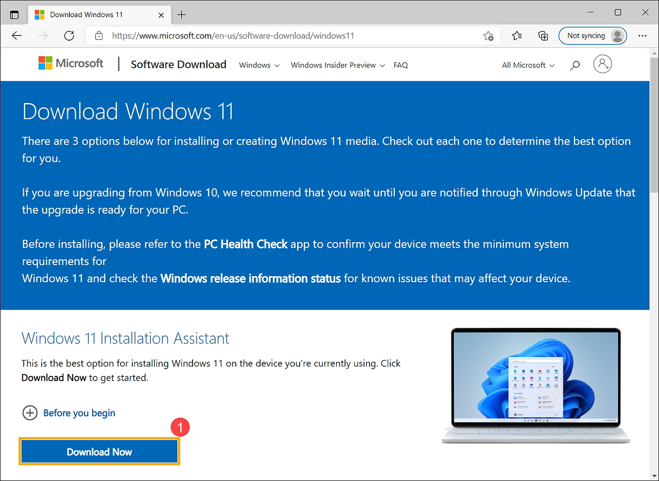Expand the Windows Insider Preview dropdown
This screenshot has height=481, width=659.
[x=338, y=65]
